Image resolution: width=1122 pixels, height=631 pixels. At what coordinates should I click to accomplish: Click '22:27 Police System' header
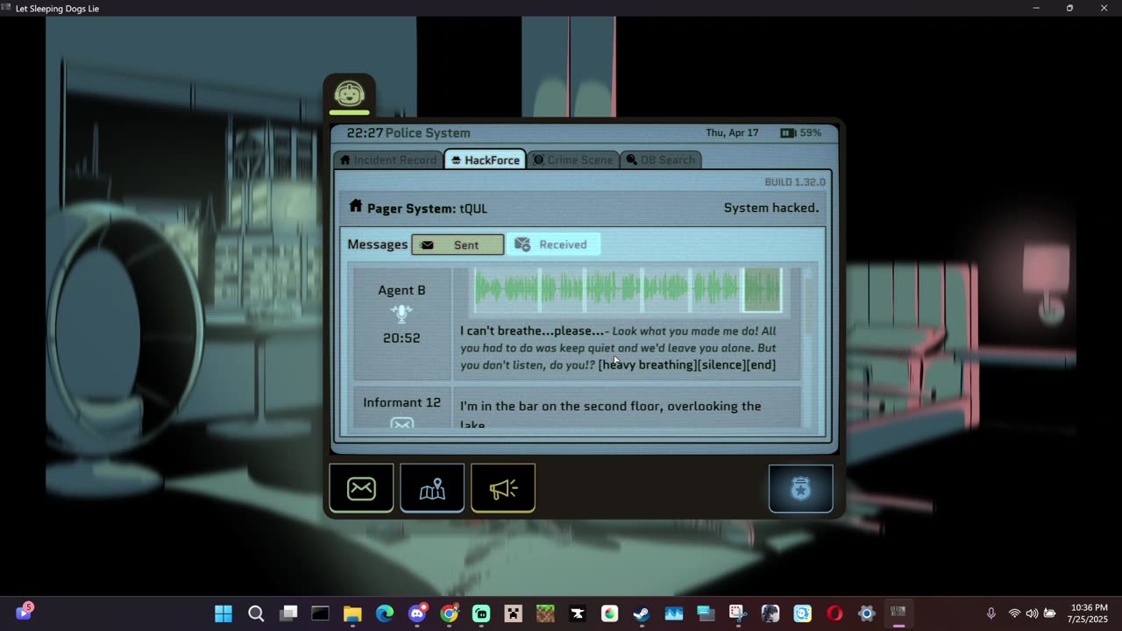408,133
